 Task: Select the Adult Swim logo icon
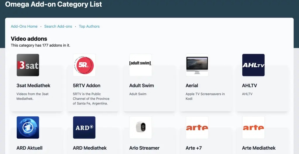140,65
